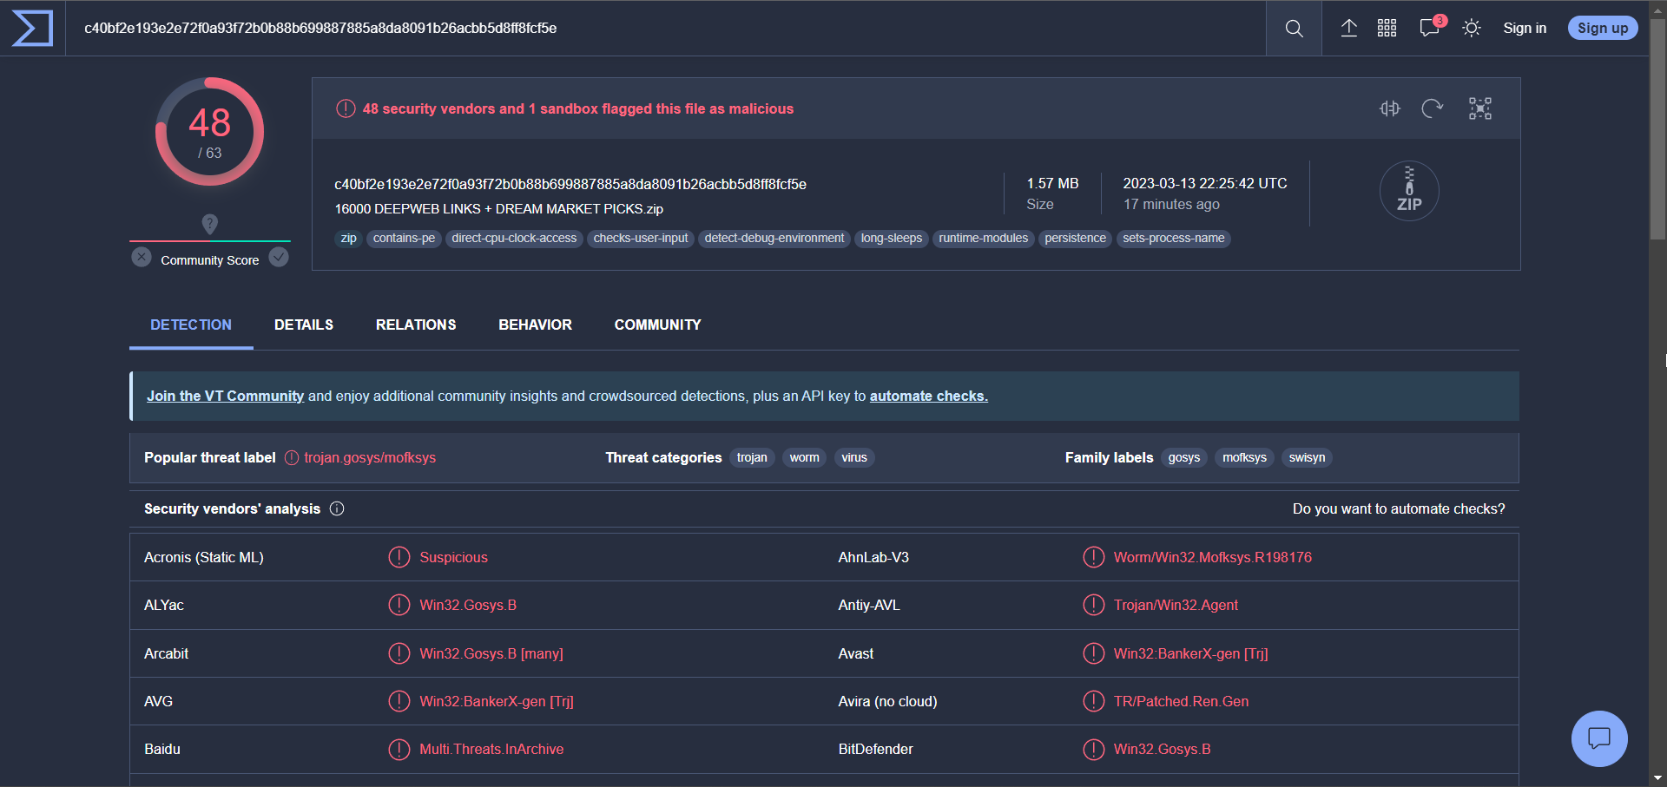The image size is (1667, 787).
Task: Click Do you want to automate checks
Action: (x=1399, y=508)
